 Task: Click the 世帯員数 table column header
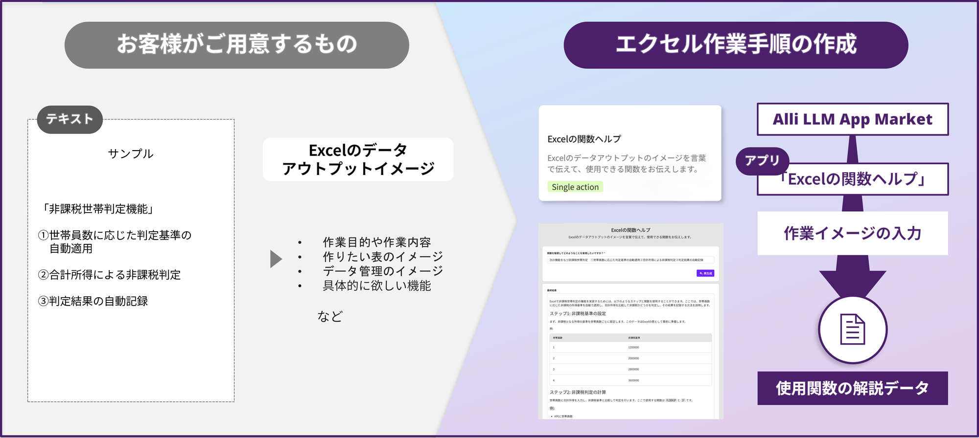[x=558, y=338]
